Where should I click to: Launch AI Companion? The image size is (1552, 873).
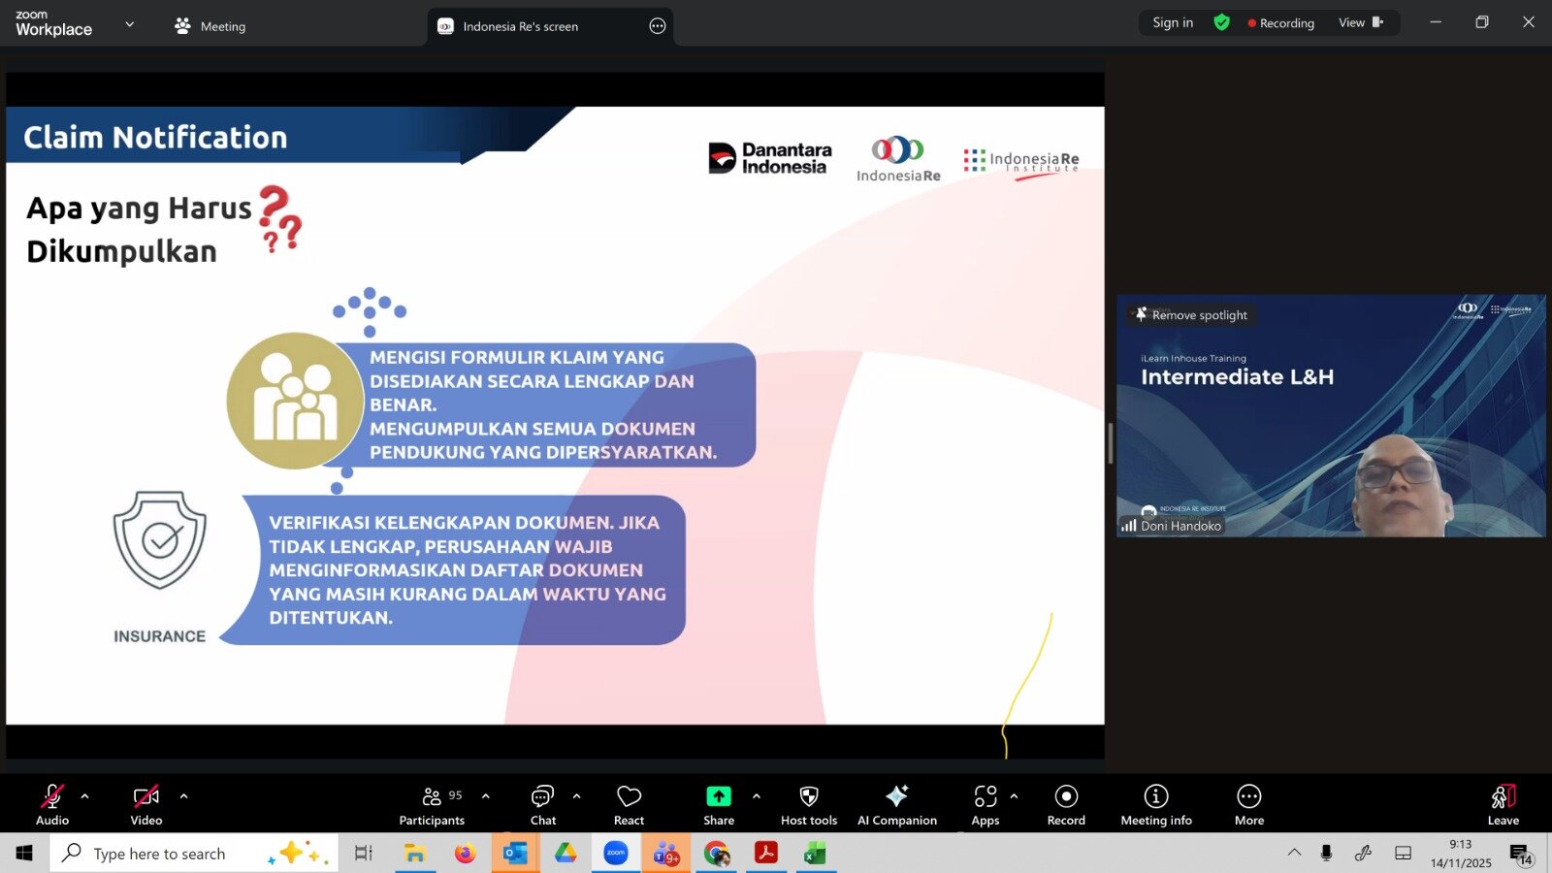pos(896,805)
